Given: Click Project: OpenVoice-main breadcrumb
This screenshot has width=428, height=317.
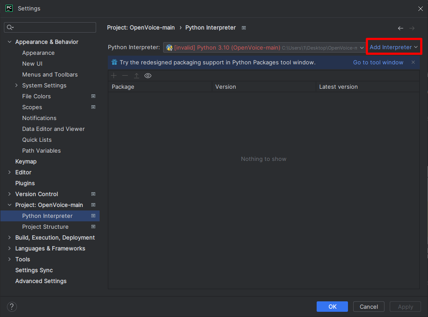Looking at the screenshot, I should pyautogui.click(x=141, y=27).
